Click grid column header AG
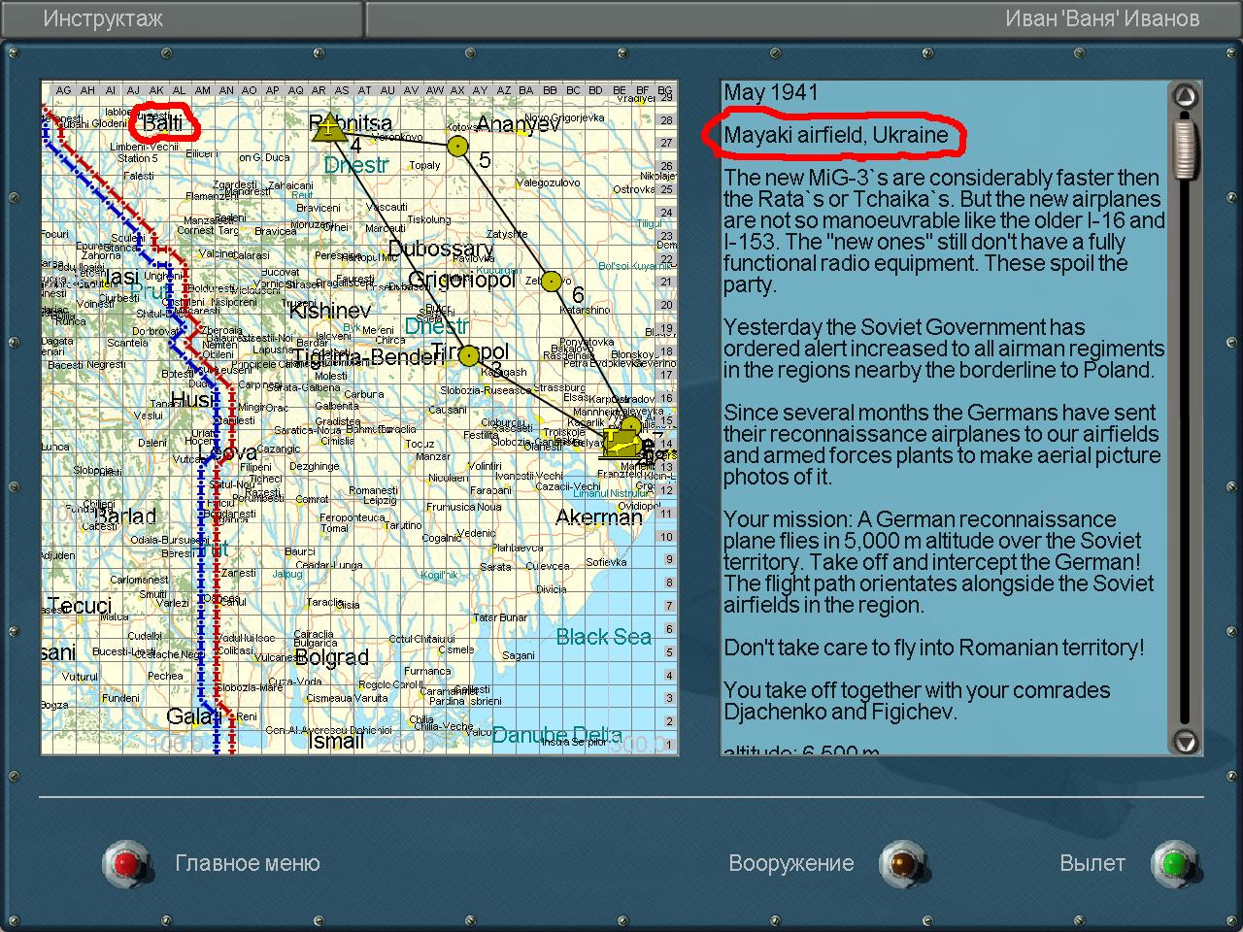1243x932 pixels. [64, 90]
